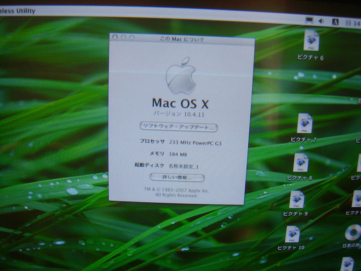Select the ピクチャ 7 desktop file icon

tap(304, 123)
